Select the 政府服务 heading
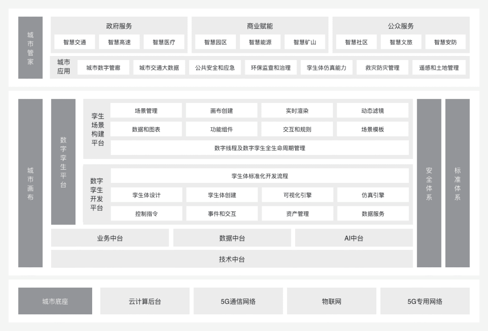 pyautogui.click(x=119, y=26)
